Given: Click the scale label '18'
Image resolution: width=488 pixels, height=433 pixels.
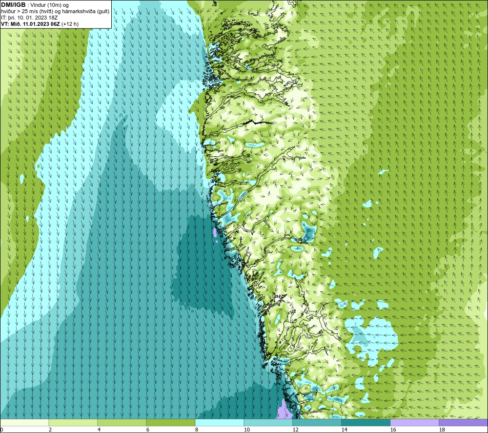Looking at the screenshot, I should [442, 430].
